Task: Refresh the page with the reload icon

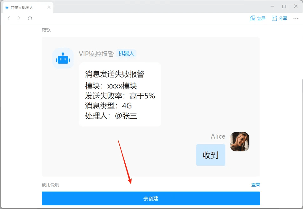Action: (x=30, y=18)
